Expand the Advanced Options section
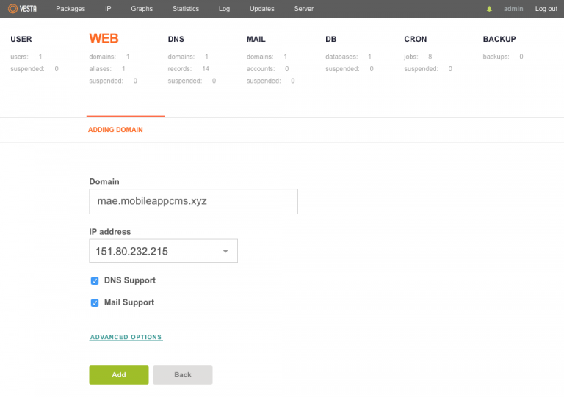564x397 pixels. coord(126,338)
